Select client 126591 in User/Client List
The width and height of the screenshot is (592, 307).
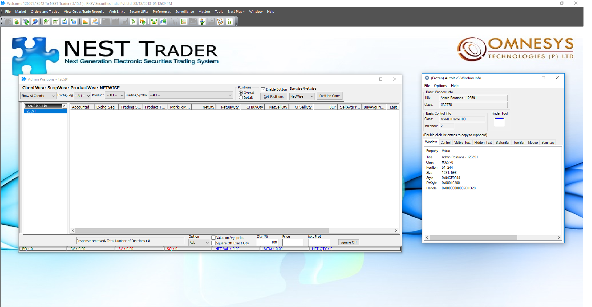click(x=46, y=111)
